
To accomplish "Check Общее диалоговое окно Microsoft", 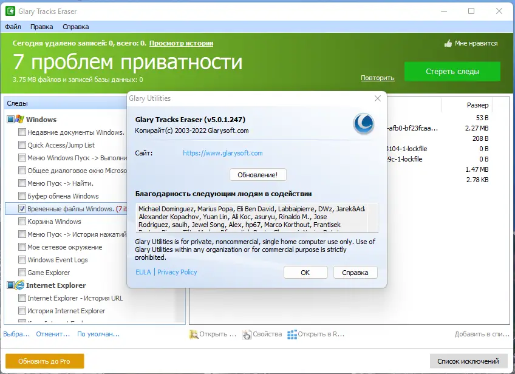I will point(22,171).
